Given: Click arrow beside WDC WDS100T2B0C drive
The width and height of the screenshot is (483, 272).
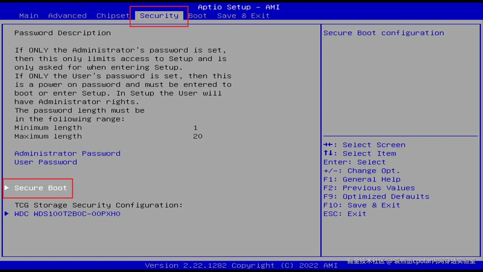Looking at the screenshot, I should point(7,214).
